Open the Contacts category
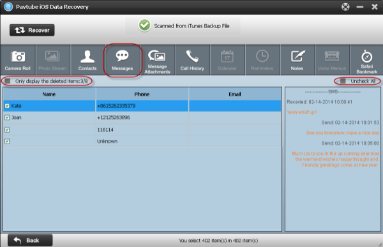 click(x=87, y=60)
